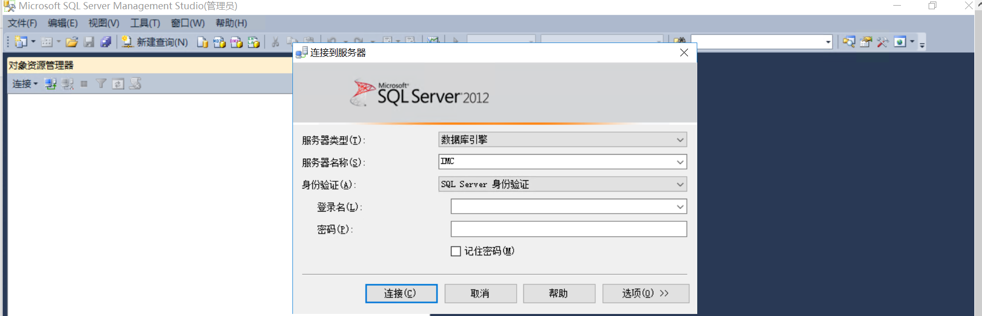Minimize the Management Studio window

(897, 6)
